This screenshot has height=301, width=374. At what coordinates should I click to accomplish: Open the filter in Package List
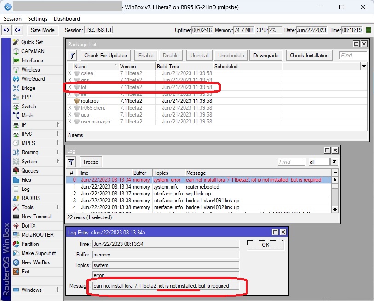tap(72, 56)
